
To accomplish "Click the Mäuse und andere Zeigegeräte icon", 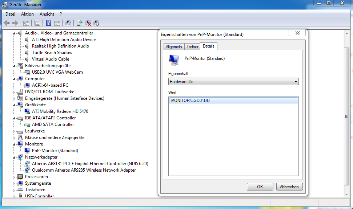I will click(x=20, y=138).
